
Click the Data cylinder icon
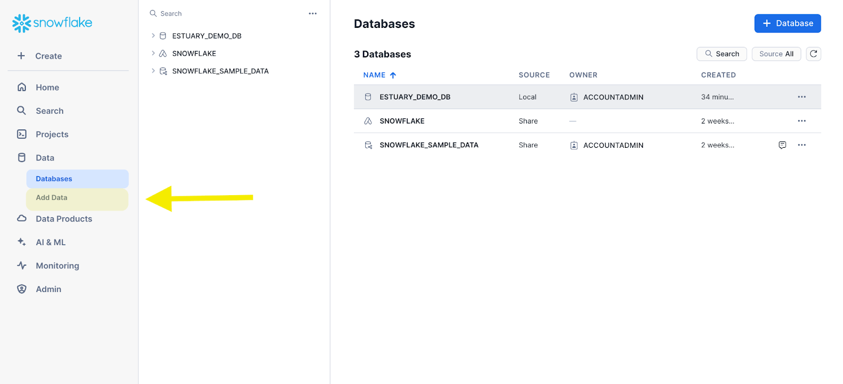[22, 157]
